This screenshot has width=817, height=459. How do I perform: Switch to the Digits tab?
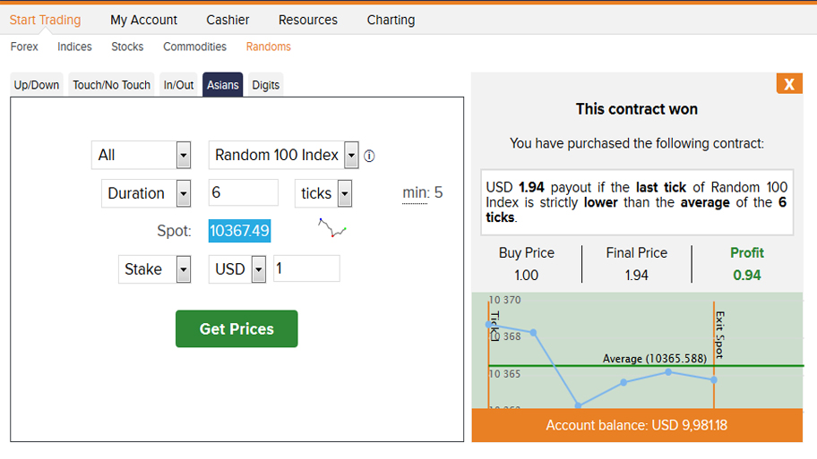pyautogui.click(x=266, y=85)
